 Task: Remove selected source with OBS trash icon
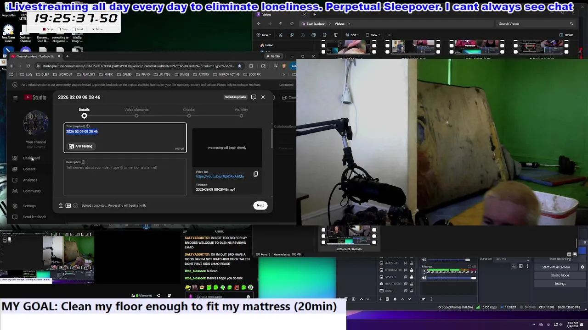pos(387,299)
